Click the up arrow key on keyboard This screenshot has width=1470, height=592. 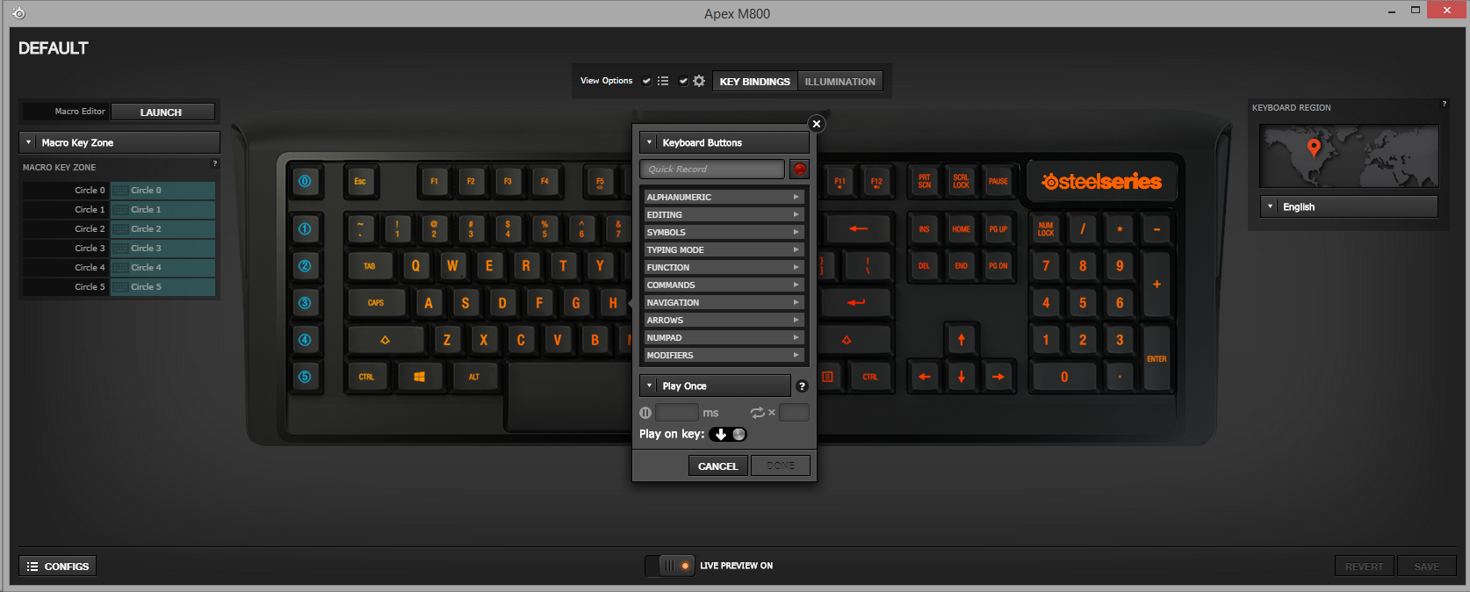point(961,340)
